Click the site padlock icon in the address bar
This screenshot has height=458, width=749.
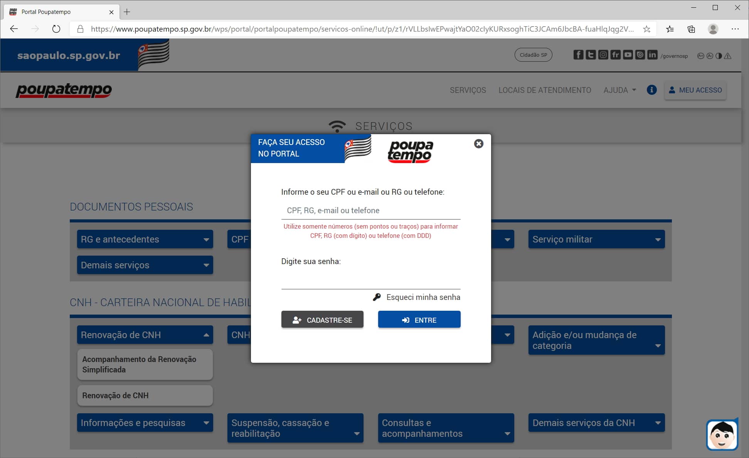(80, 29)
